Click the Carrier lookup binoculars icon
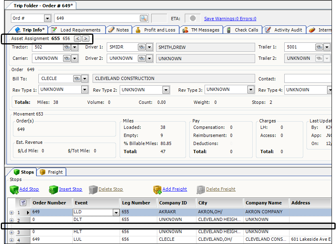The height and width of the screenshot is (244, 336). coord(67,59)
